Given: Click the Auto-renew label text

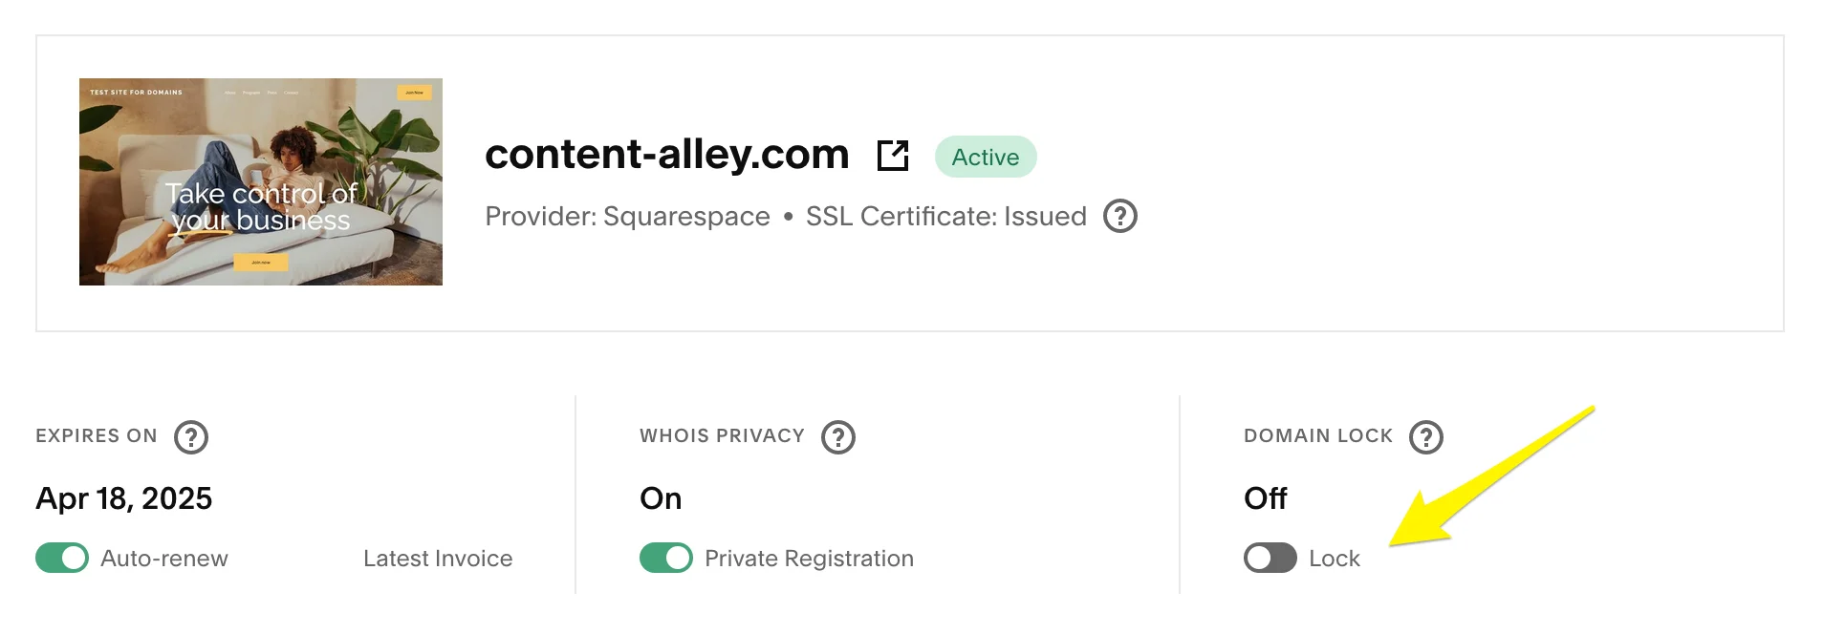Looking at the screenshot, I should coord(164,559).
